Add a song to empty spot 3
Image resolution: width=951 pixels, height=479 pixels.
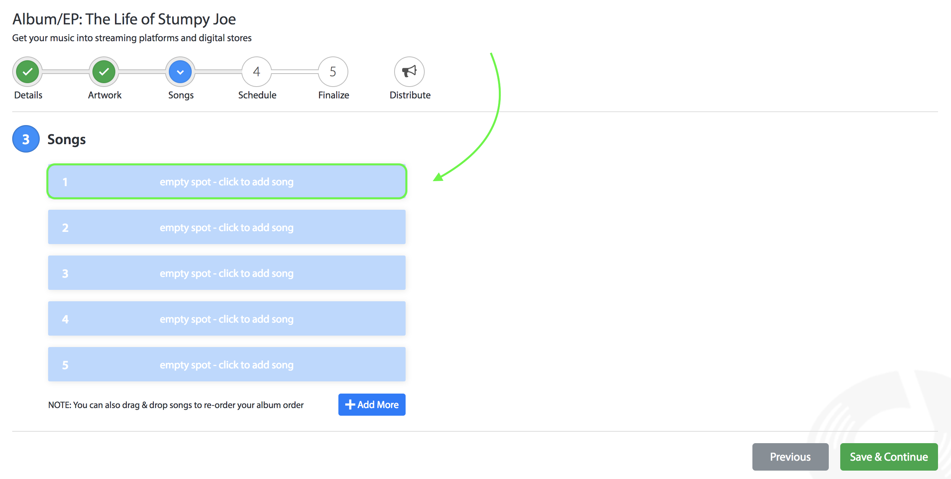[227, 273]
